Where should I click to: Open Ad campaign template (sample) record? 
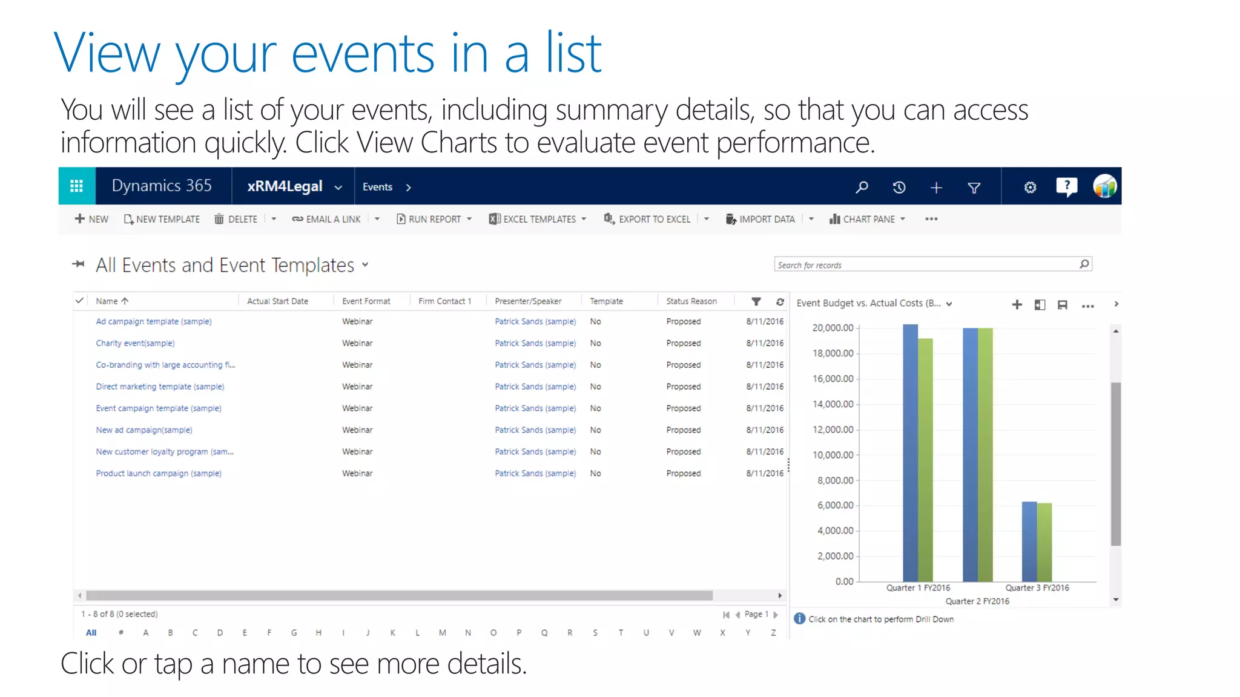(x=154, y=321)
